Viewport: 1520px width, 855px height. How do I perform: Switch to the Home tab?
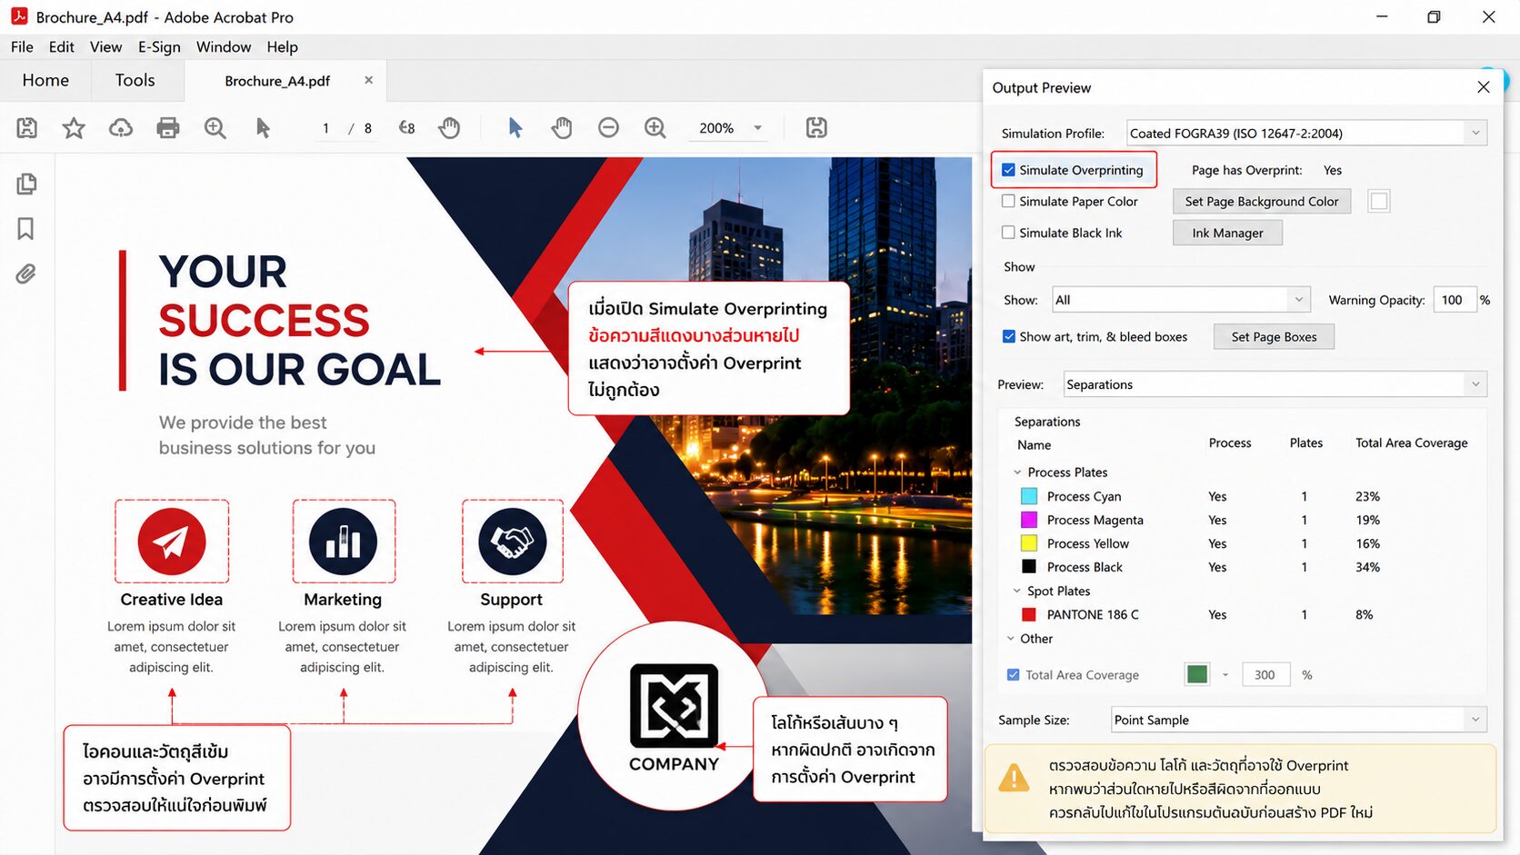point(45,80)
